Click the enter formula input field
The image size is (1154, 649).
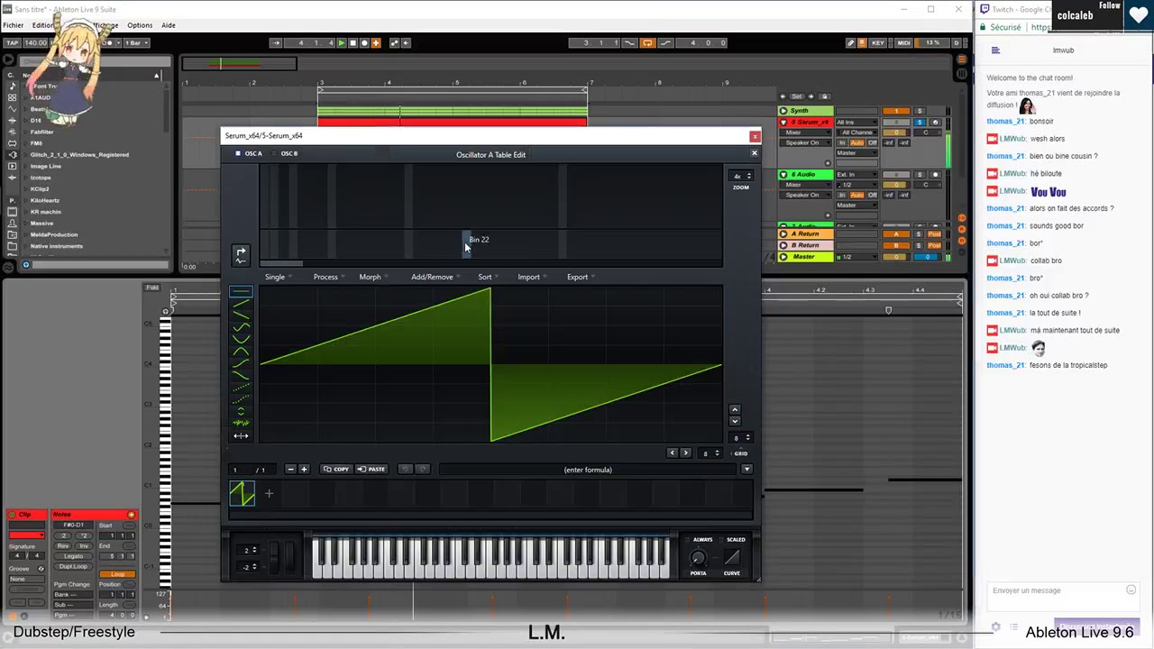(x=588, y=469)
